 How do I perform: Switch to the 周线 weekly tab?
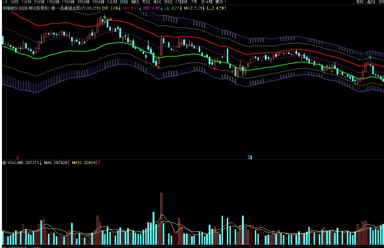click(x=135, y=2)
